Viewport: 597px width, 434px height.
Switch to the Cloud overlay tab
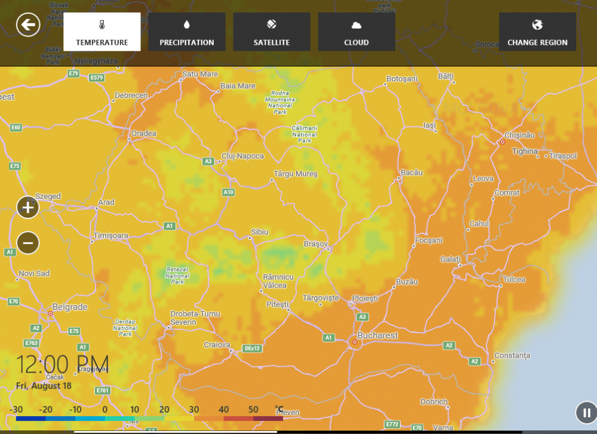356,32
